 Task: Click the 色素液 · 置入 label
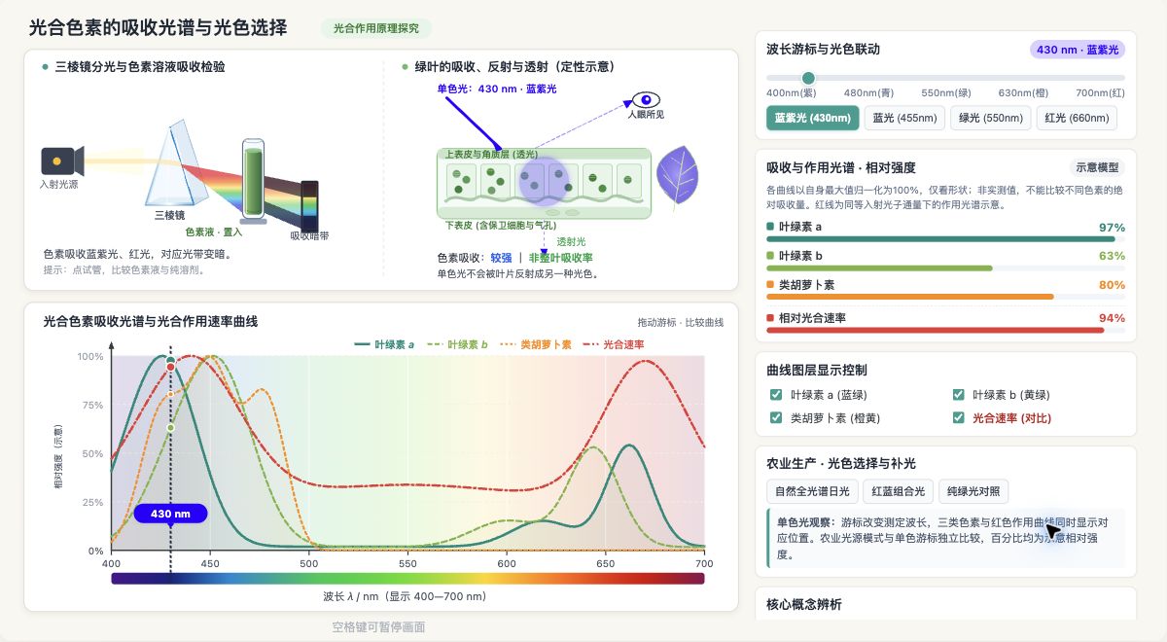[213, 232]
